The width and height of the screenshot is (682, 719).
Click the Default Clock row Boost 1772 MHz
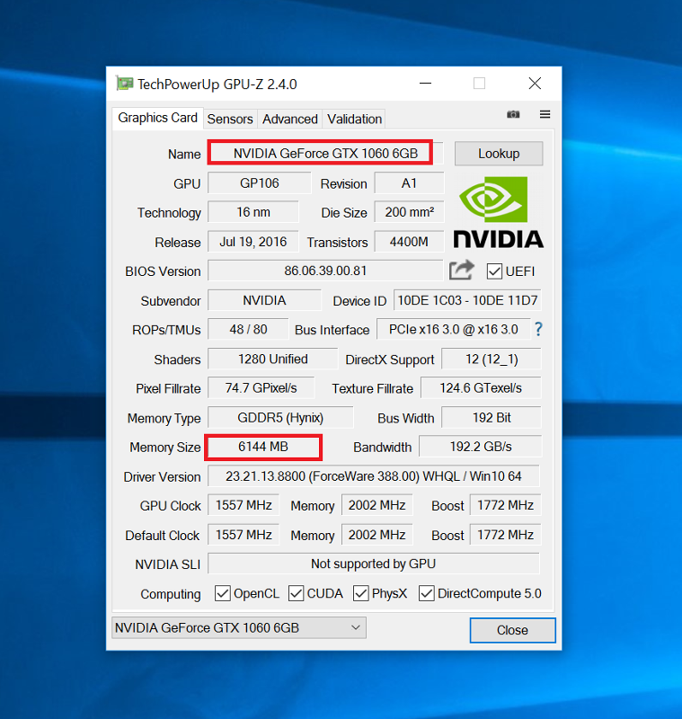coord(506,535)
